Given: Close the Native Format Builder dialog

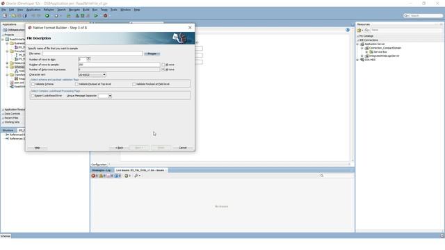Looking at the screenshot, I should pyautogui.click(x=190, y=28).
